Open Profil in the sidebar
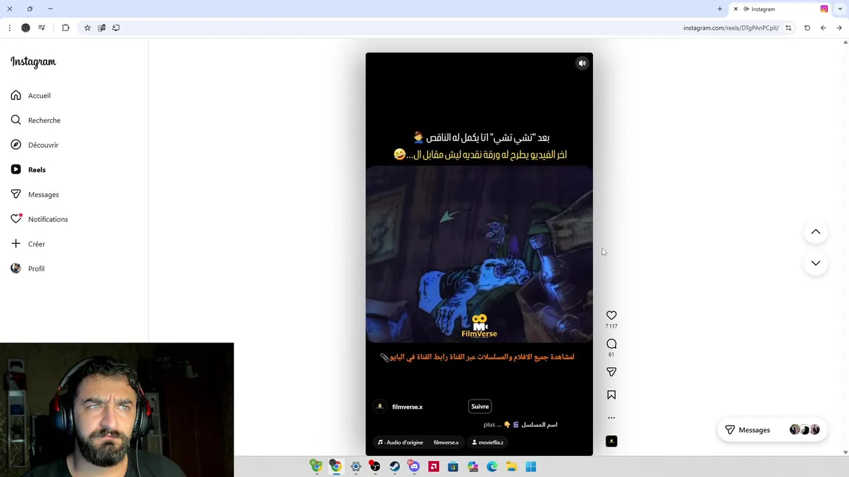 coord(27,268)
